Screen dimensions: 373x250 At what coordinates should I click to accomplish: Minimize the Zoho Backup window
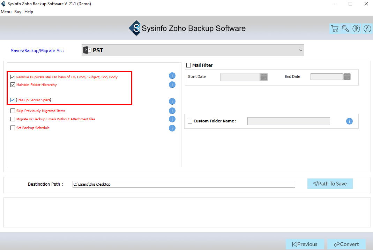(335, 4)
